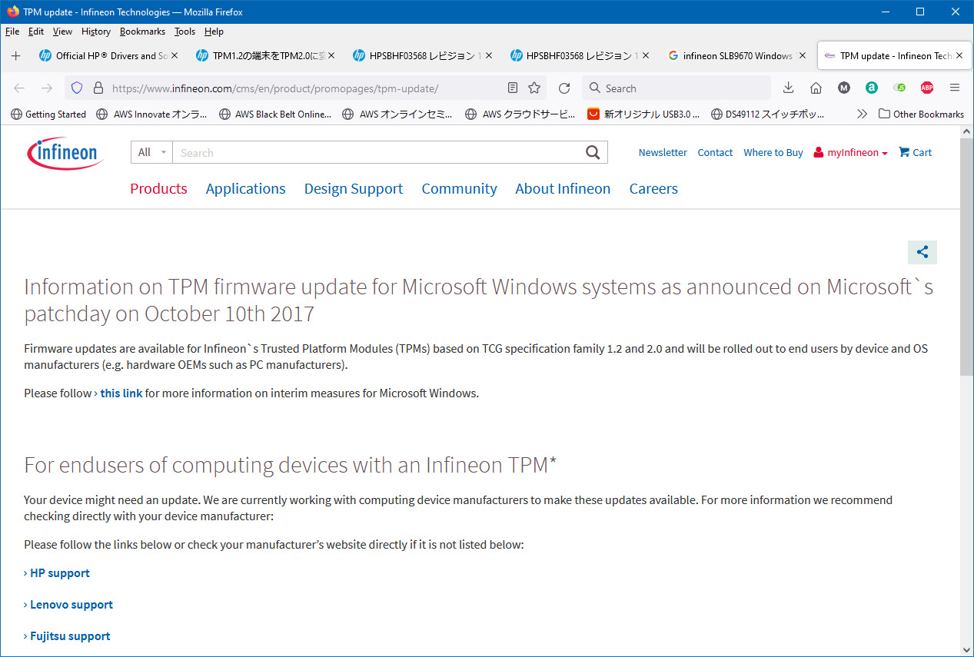The width and height of the screenshot is (974, 657).
Task: Open the Newsletter link
Action: tap(663, 152)
